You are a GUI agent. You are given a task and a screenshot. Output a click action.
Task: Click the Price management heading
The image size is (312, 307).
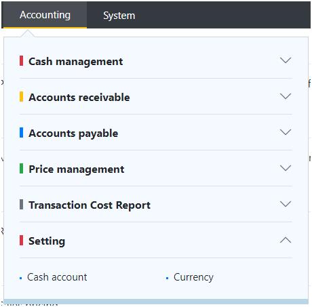pos(77,169)
